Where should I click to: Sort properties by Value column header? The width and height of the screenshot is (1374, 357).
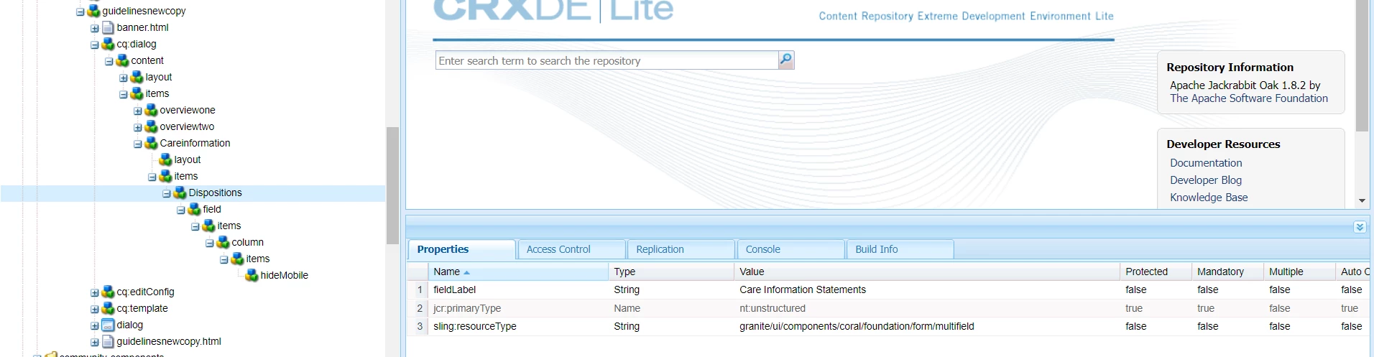click(927, 272)
